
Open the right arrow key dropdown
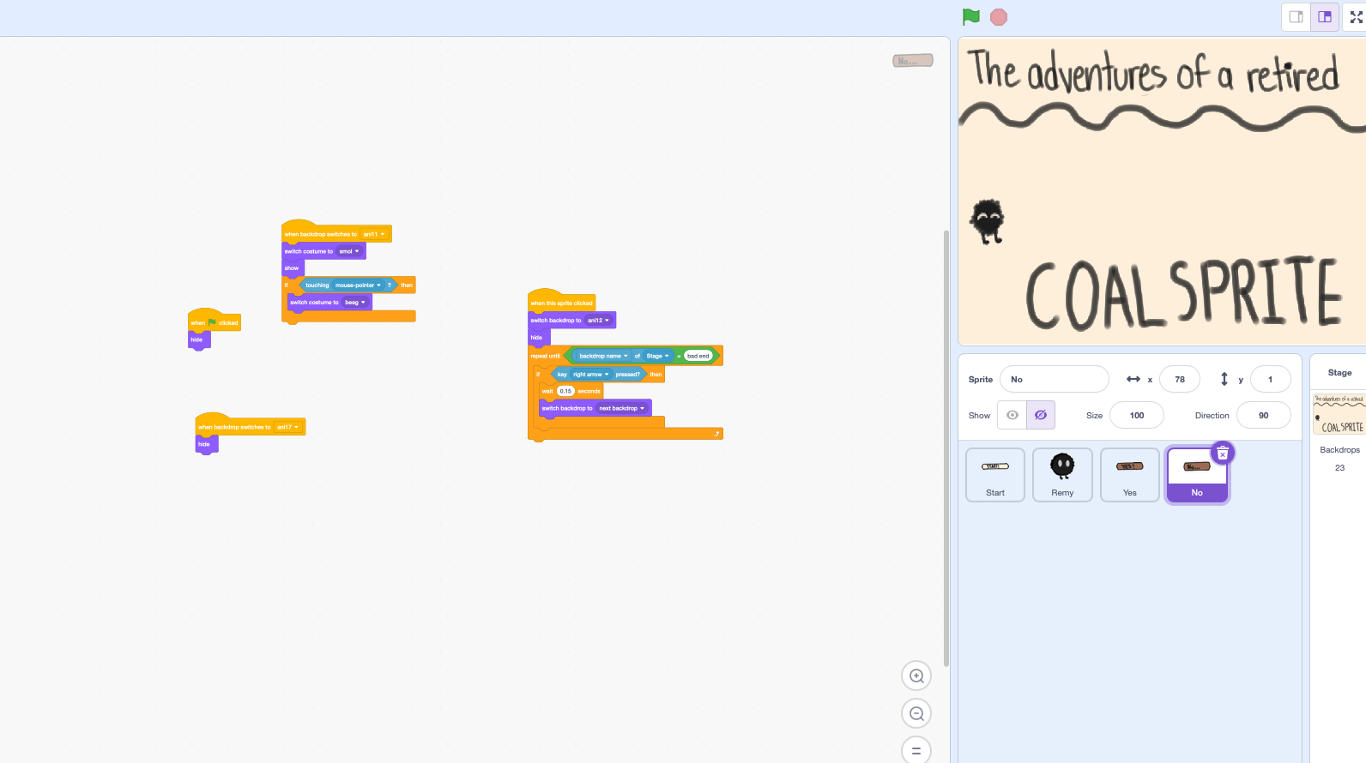click(591, 375)
